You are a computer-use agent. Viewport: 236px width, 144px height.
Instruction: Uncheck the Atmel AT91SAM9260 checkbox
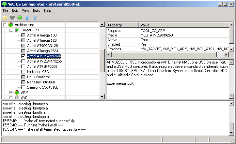[23, 56]
